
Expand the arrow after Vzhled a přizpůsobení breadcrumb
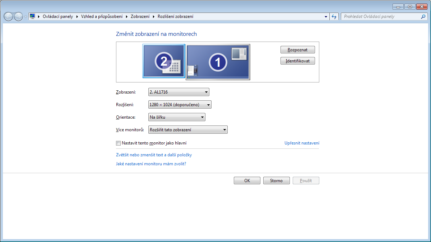click(x=126, y=16)
